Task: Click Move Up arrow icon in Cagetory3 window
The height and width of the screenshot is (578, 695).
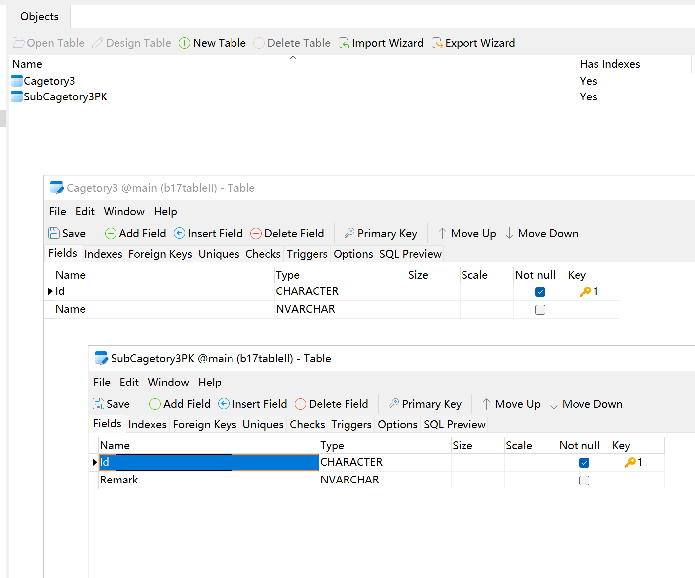Action: click(442, 233)
